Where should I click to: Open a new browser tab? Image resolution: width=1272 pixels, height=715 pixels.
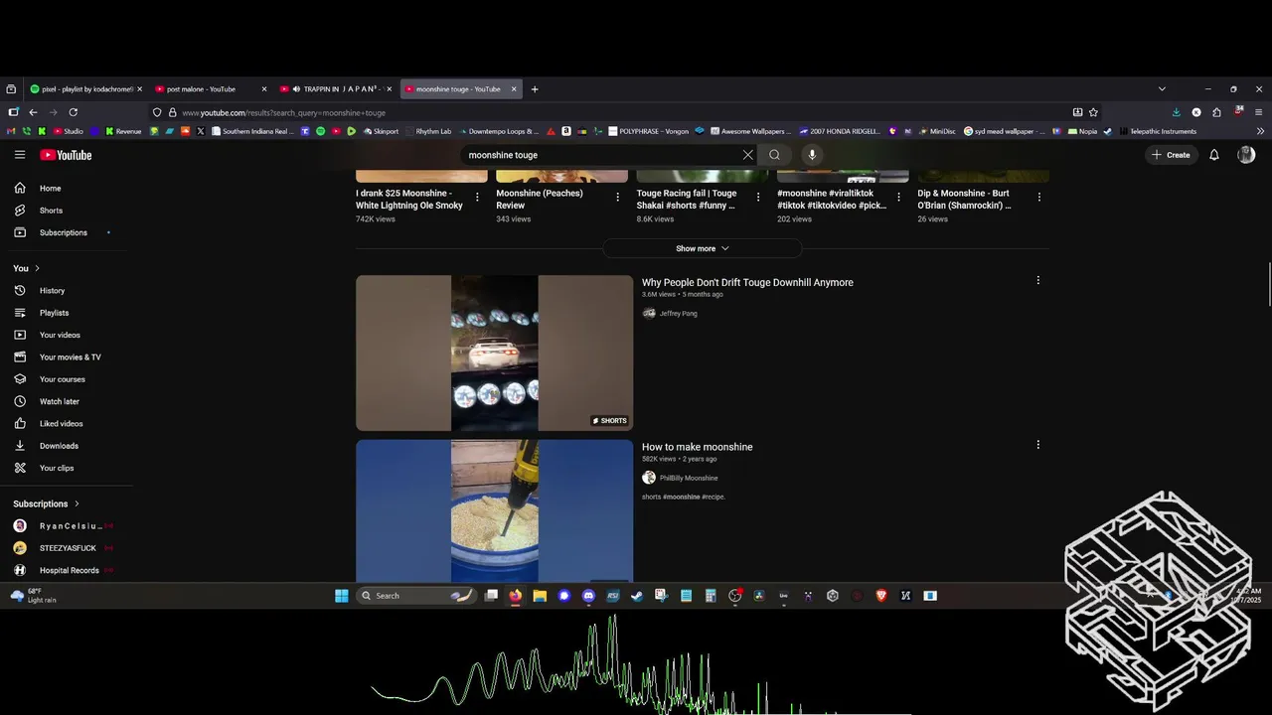coord(535,89)
